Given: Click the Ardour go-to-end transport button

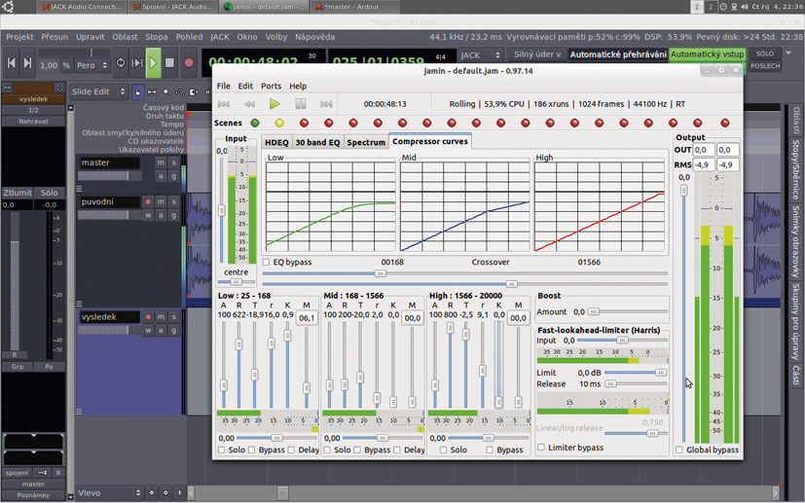Looking at the screenshot, I should pos(27,63).
